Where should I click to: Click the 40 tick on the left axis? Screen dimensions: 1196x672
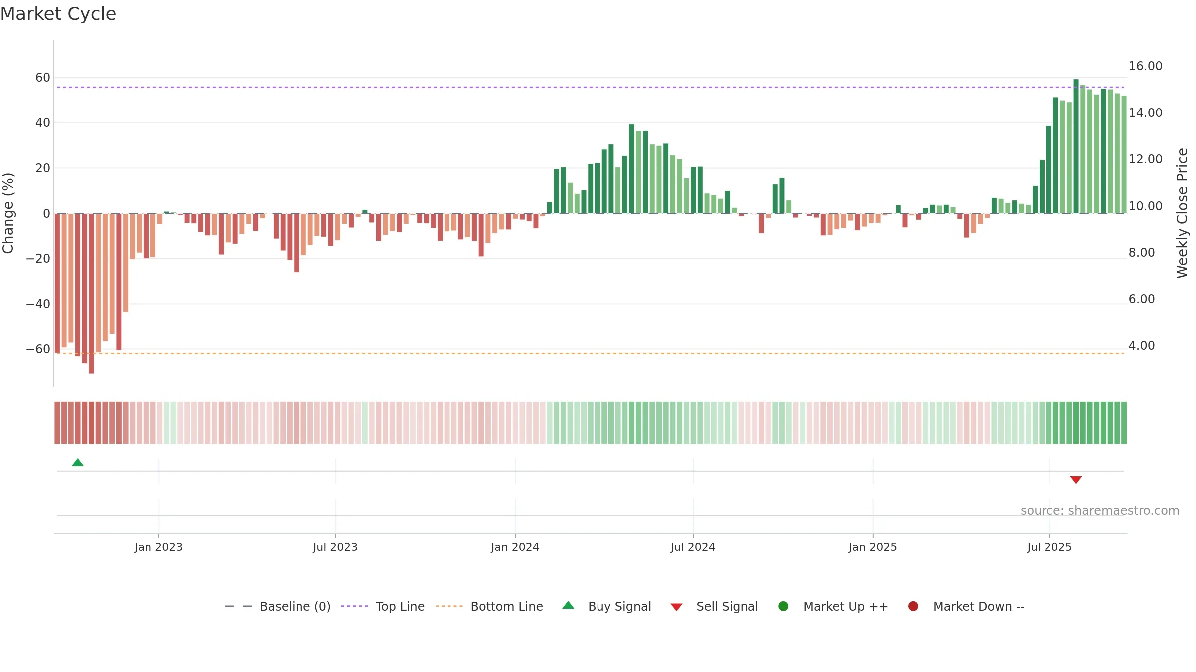pos(43,122)
